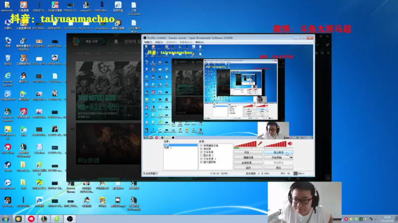The width and height of the screenshot is (398, 223).
Task: Open the Windows Start menu
Action: point(5,219)
